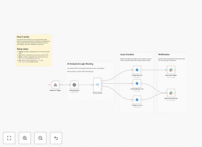Screen dimensions: 202x147
Task: Click the Create Medium Jira output connector
Action: pos(141,83)
